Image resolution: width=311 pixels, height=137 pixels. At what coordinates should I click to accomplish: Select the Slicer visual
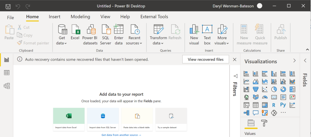point(246,105)
